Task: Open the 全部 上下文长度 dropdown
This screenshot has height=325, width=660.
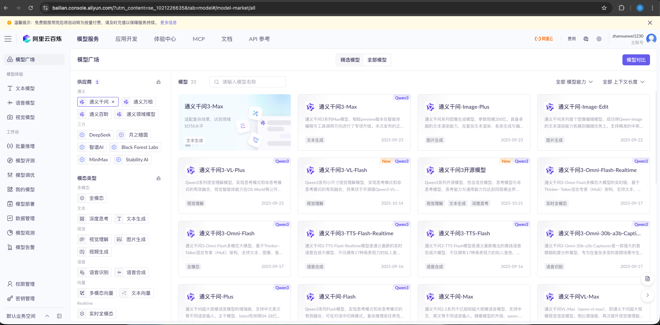Action: 623,82
